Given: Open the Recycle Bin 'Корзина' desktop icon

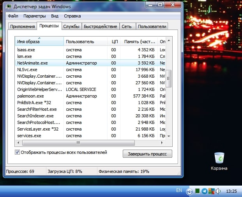Looking at the screenshot, I should (x=219, y=161).
